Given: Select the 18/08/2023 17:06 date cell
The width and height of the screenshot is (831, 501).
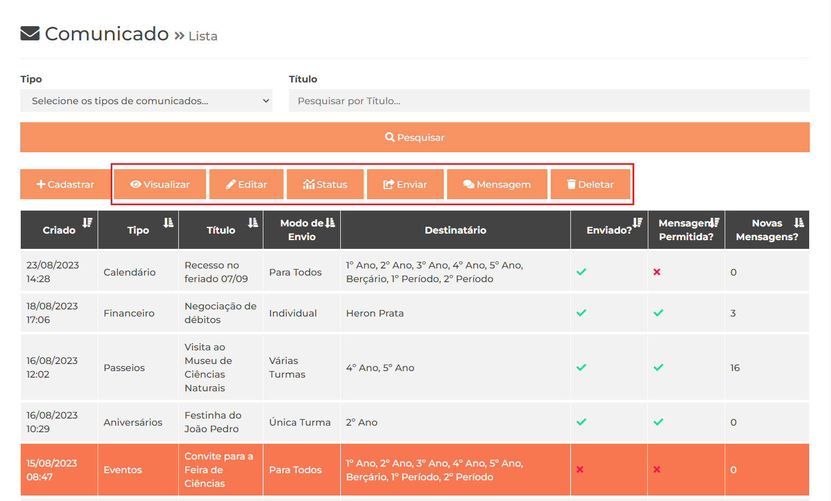Looking at the screenshot, I should (59, 313).
